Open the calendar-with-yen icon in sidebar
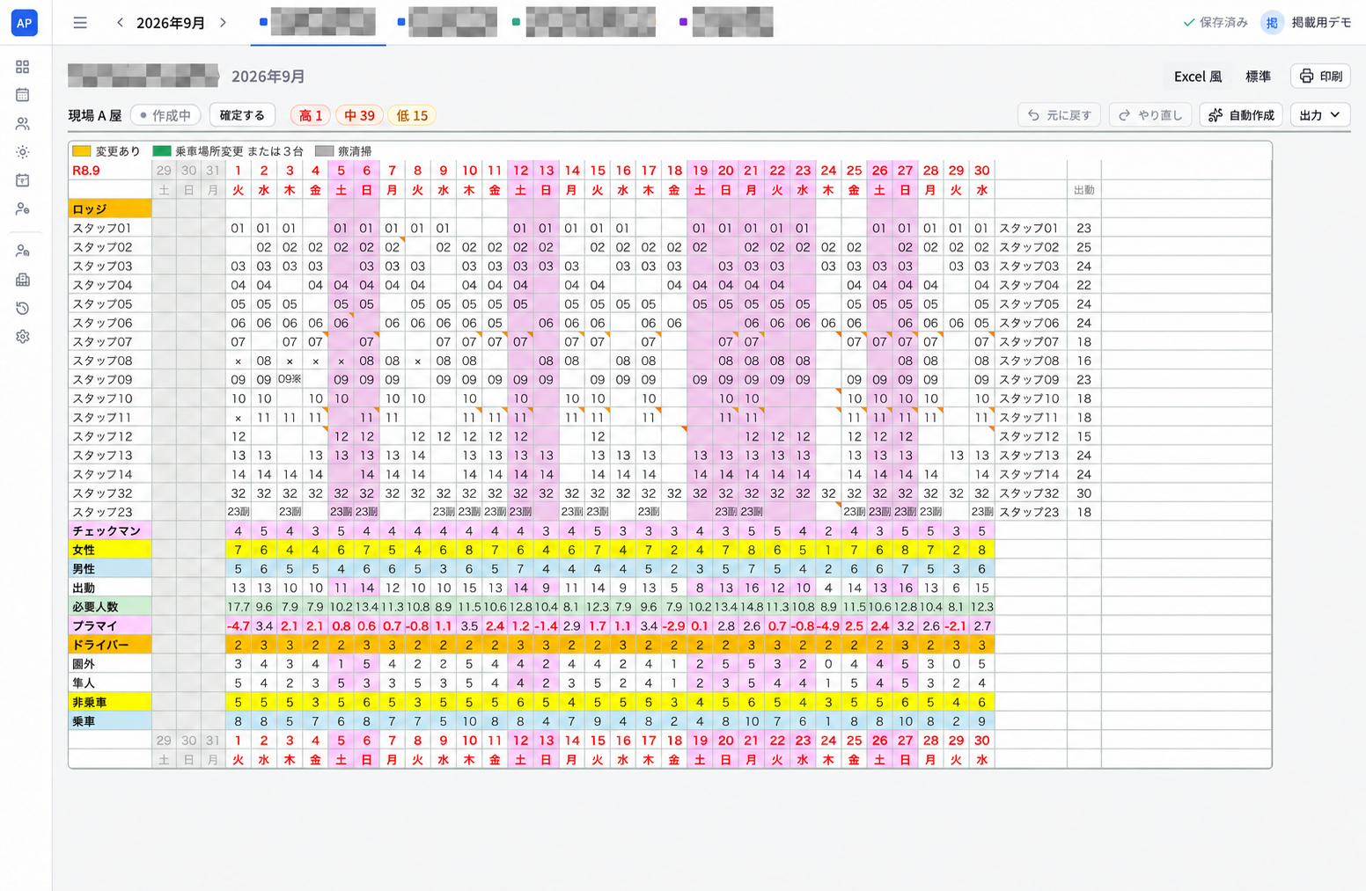This screenshot has width=1366, height=891. click(x=23, y=180)
